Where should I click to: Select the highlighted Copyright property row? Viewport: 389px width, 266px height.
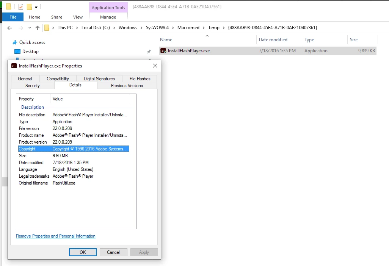tap(74, 149)
